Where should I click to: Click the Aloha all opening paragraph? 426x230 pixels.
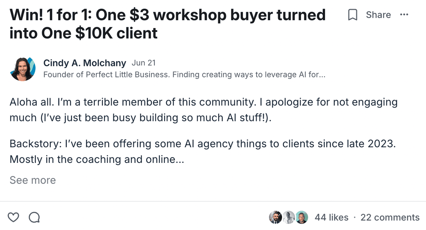coord(204,110)
